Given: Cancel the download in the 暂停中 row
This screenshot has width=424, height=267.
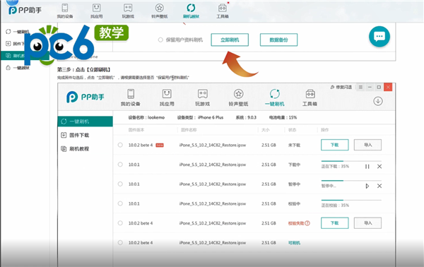Looking at the screenshot, I should (x=379, y=186).
